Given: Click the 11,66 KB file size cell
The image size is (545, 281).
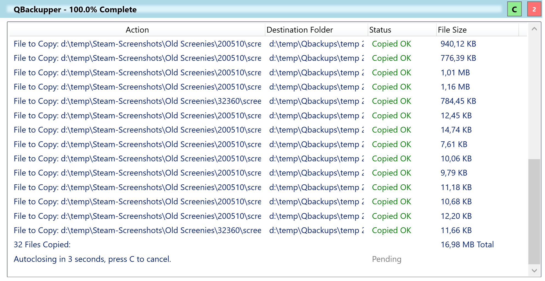Looking at the screenshot, I should tap(456, 230).
